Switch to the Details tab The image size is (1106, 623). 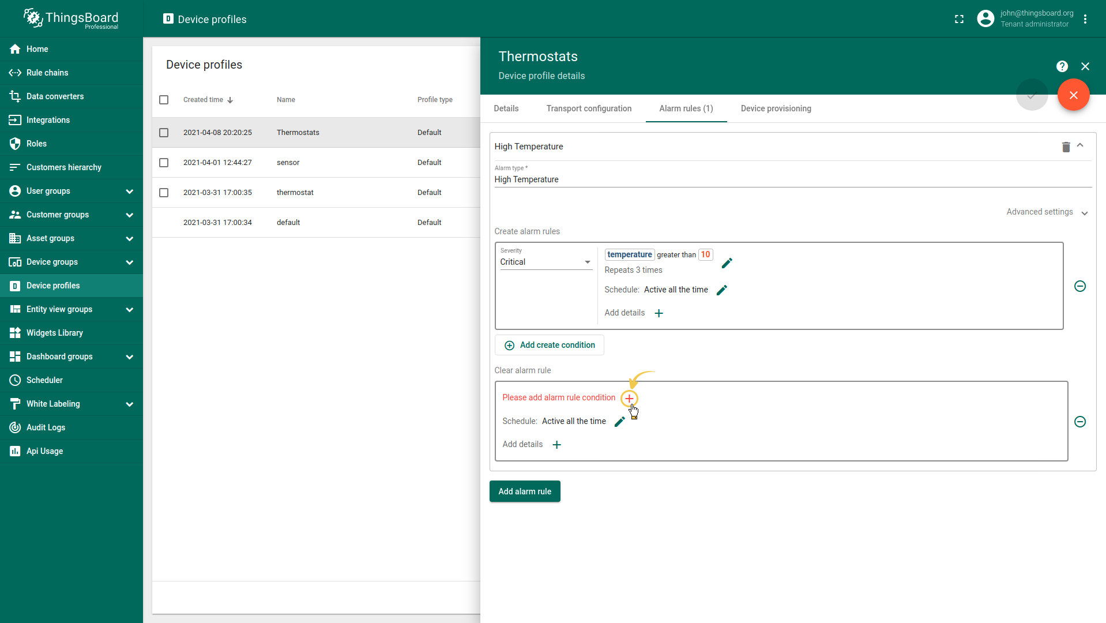point(506,108)
